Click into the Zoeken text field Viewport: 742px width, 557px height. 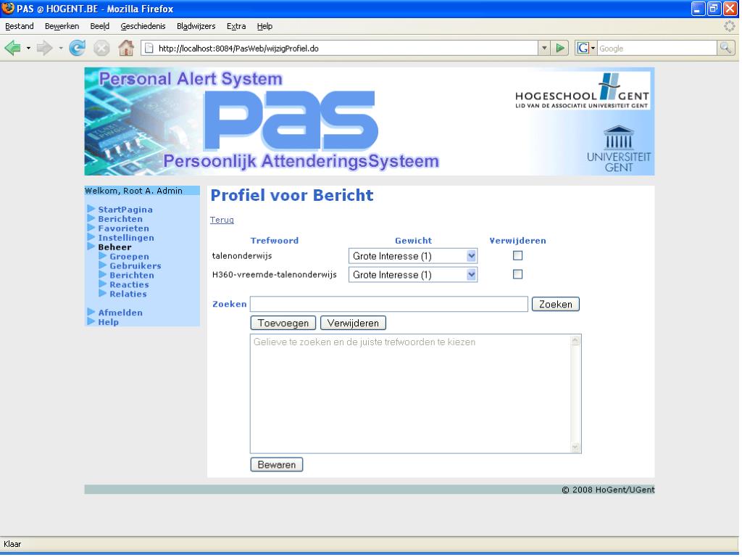(389, 304)
